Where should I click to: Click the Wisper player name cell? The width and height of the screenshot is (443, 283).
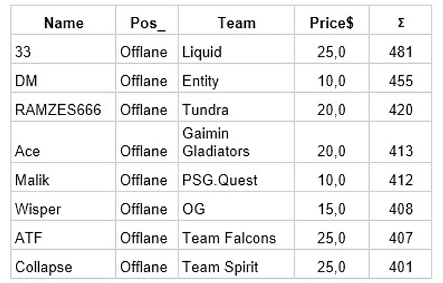(38, 209)
